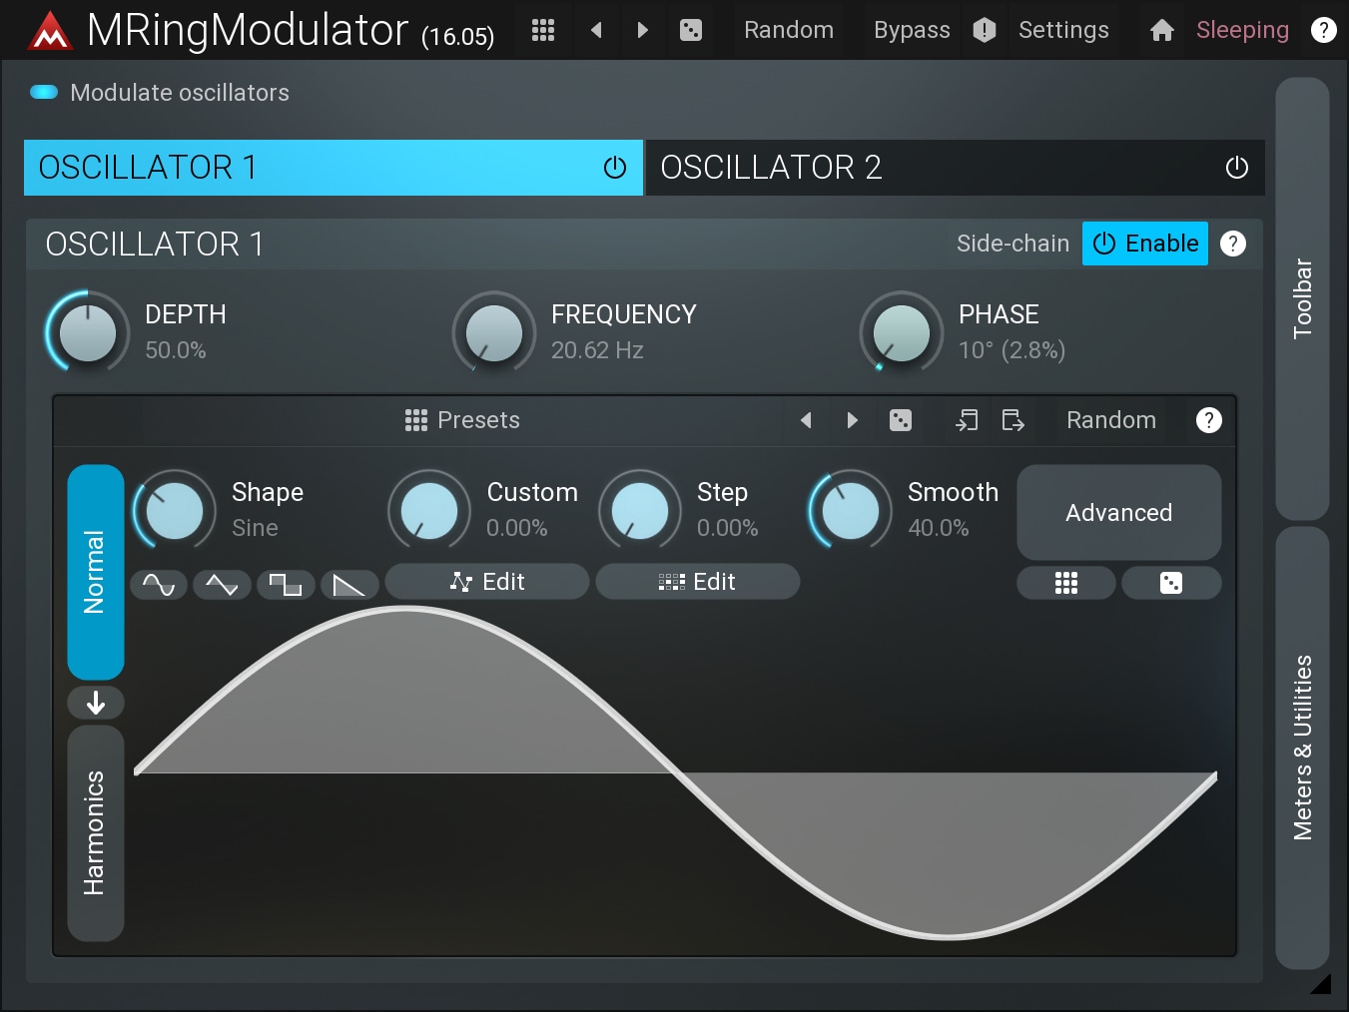Click the Custom knob

pos(429,510)
